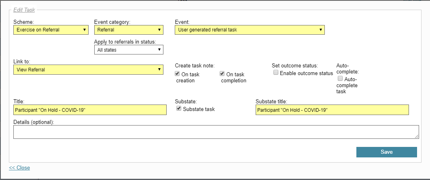
Task: Click the Scheme dropdown arrow icon
Action: coord(85,30)
